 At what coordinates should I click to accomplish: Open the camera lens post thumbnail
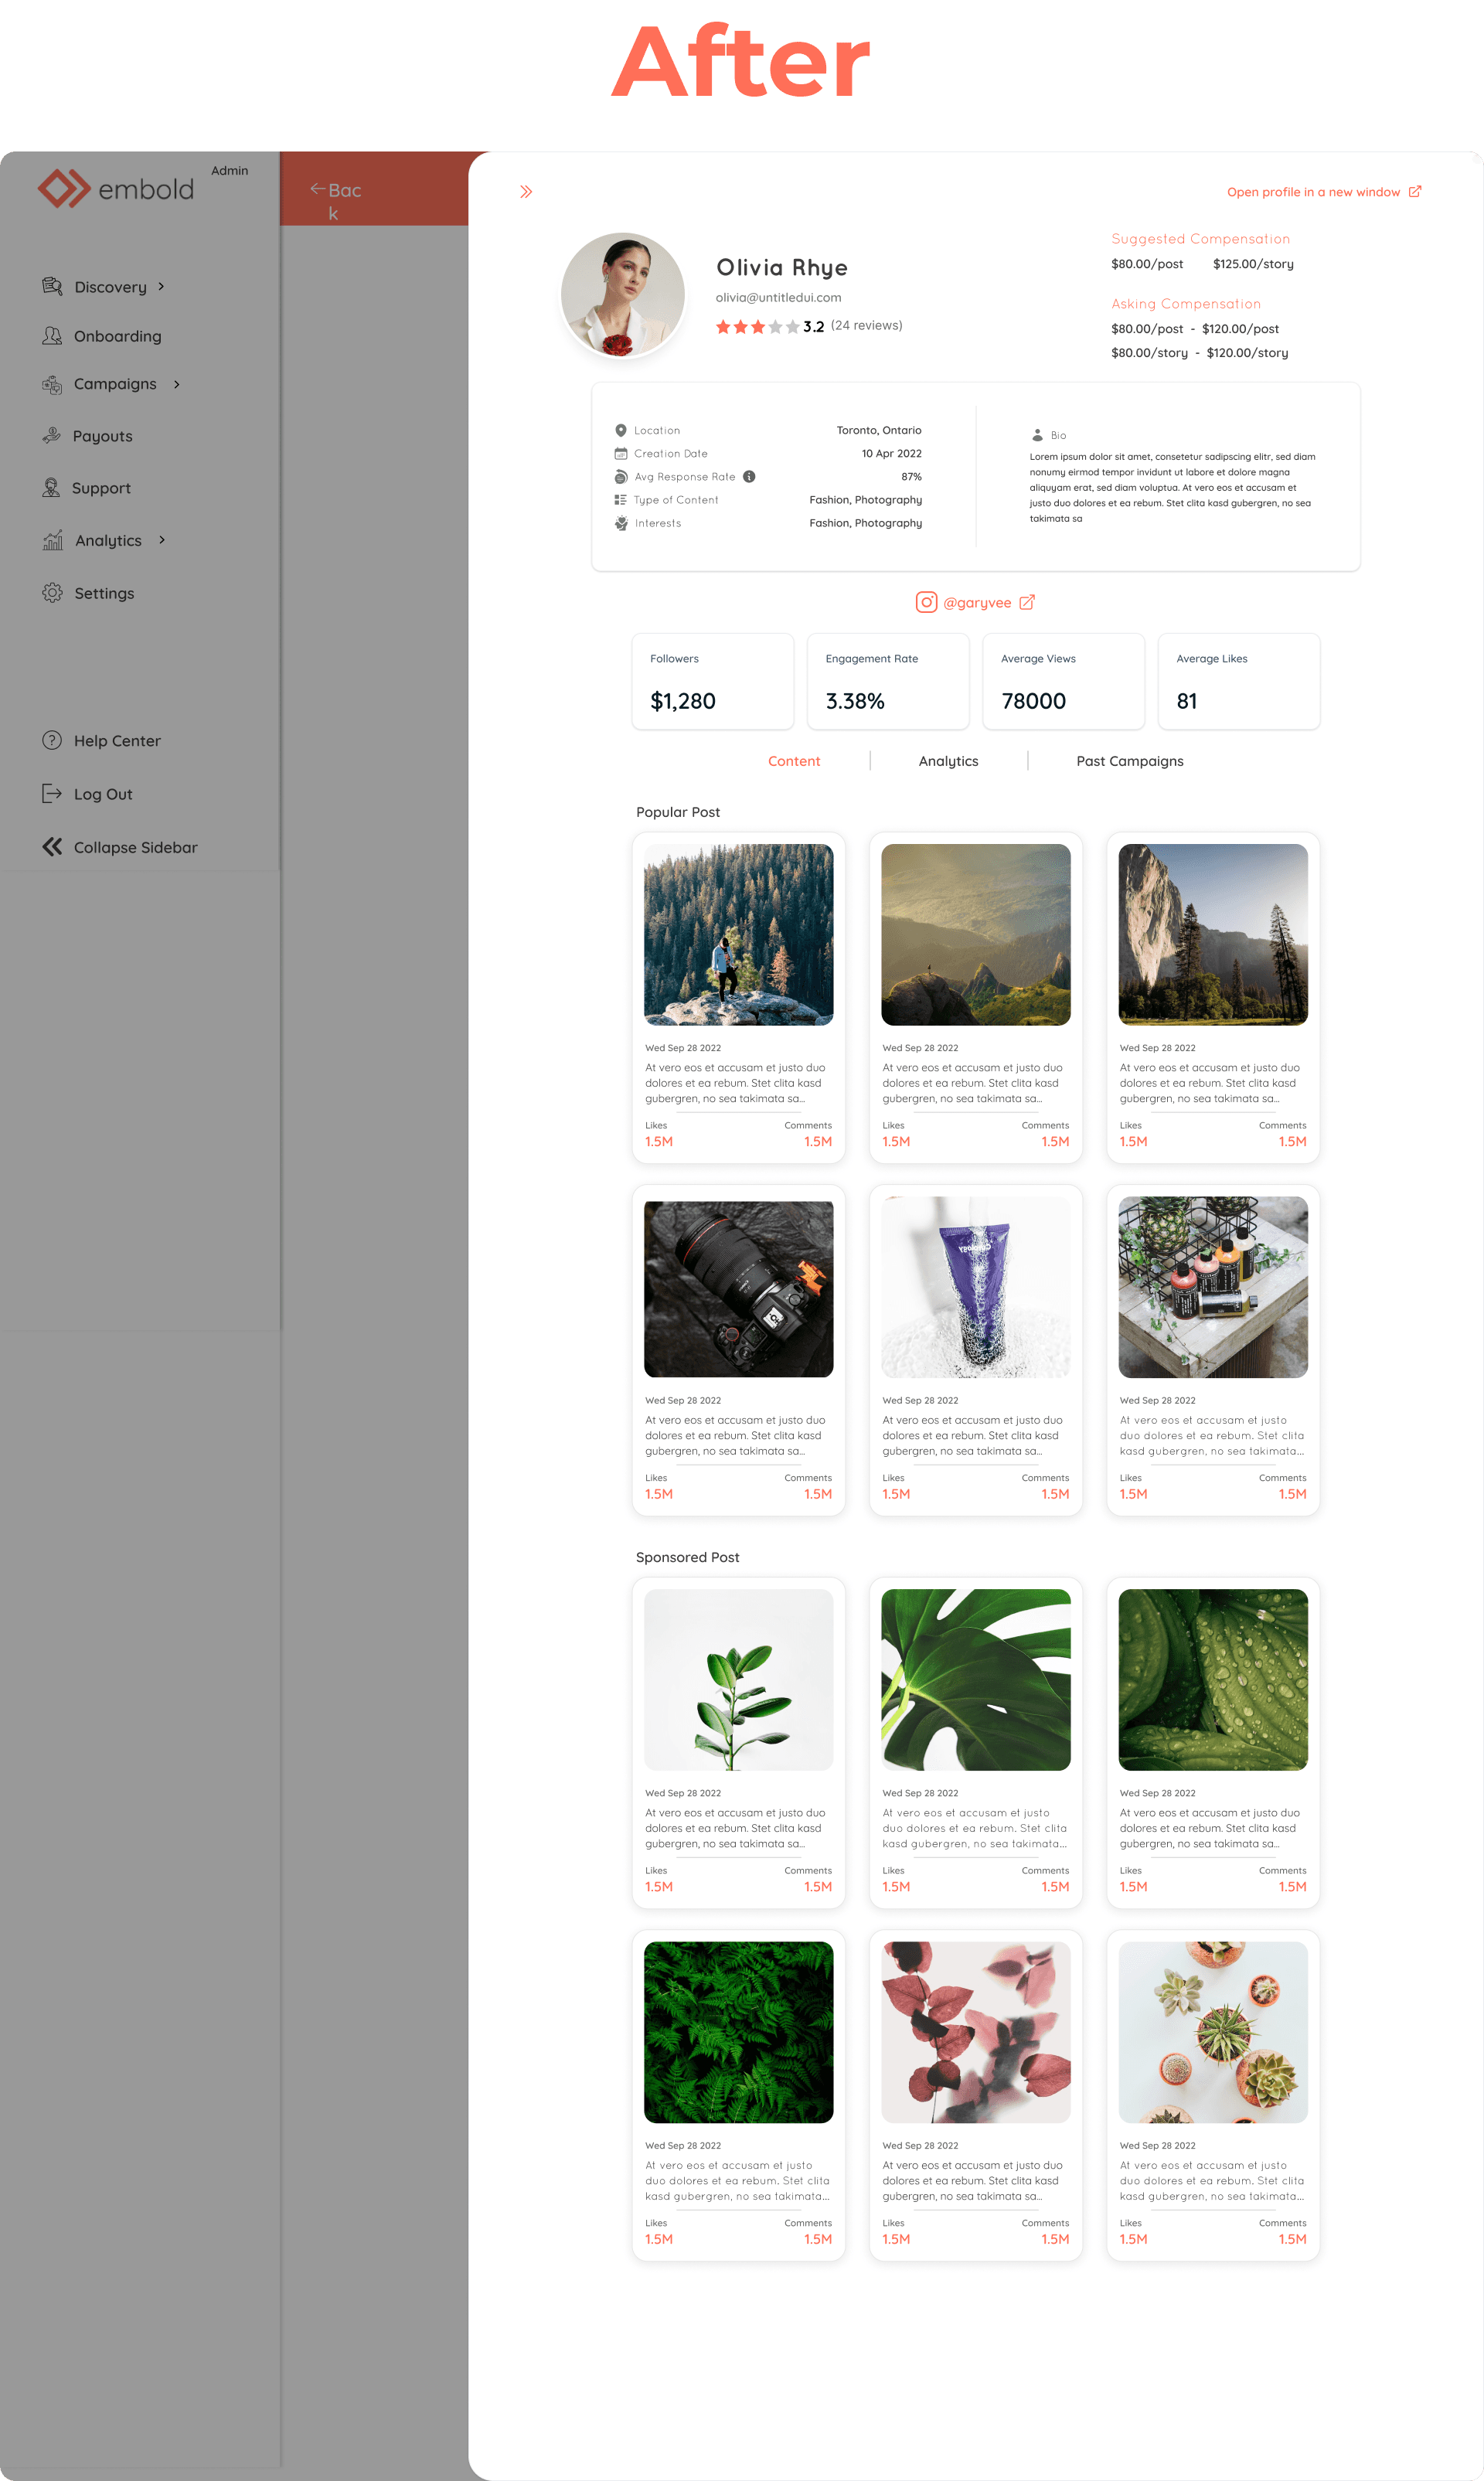point(738,1288)
